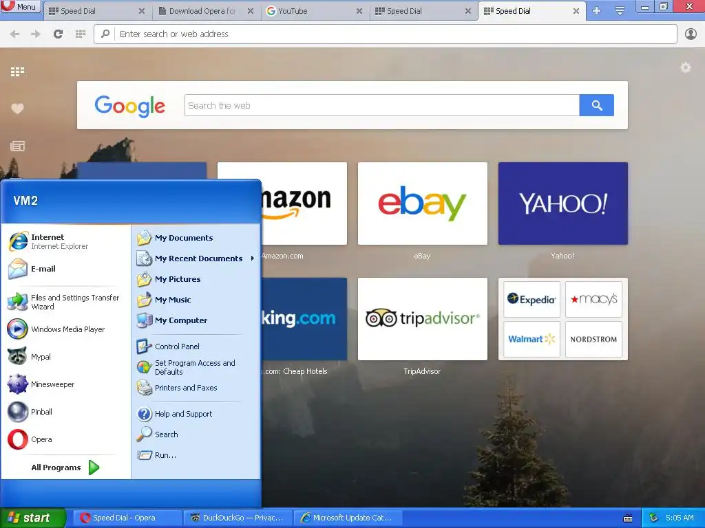Switch to Speed Dial - Opera taskbar button
Screen dimensions: 705x528
[127, 518]
